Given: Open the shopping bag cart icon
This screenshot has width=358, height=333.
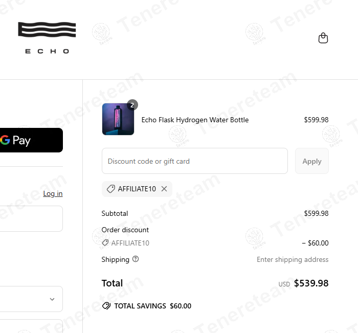Looking at the screenshot, I should coord(323,38).
